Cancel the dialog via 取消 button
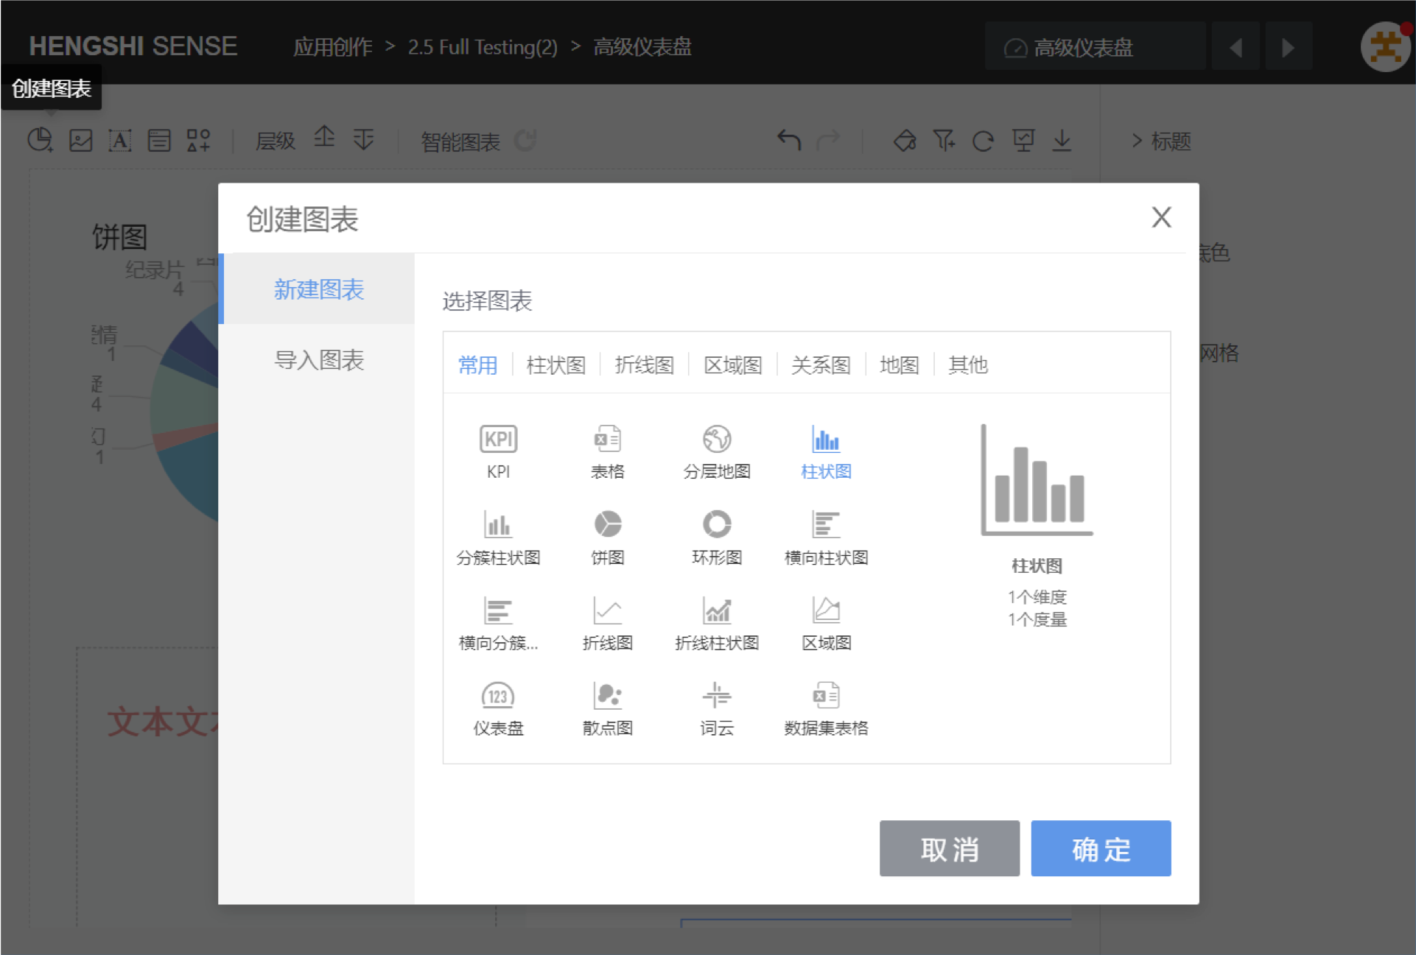Image resolution: width=1416 pixels, height=955 pixels. click(x=949, y=848)
